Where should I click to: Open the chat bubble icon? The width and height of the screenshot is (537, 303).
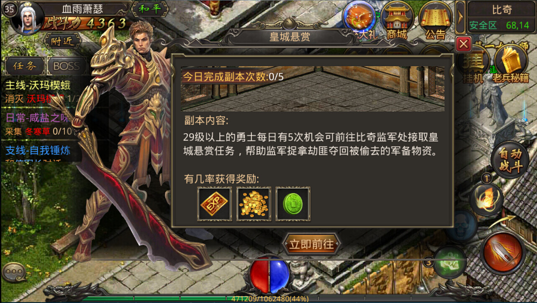(x=14, y=272)
